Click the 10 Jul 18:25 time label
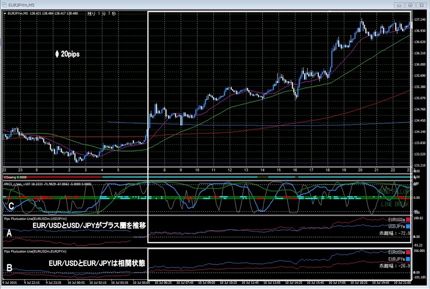430x289 pixels. click(359, 283)
